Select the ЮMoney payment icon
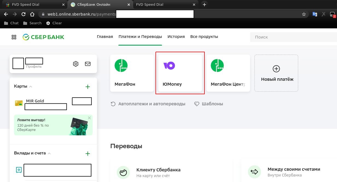This screenshot has width=337, height=182. coord(169,65)
